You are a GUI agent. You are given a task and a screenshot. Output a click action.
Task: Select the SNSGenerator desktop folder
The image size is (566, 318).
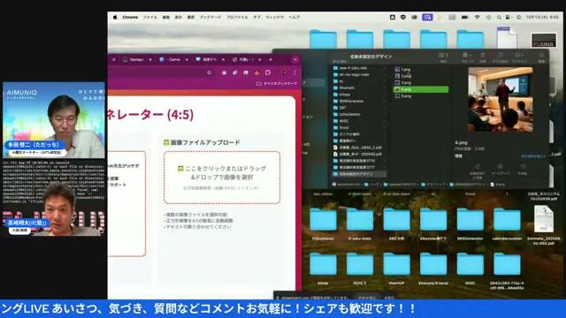pyautogui.click(x=470, y=223)
